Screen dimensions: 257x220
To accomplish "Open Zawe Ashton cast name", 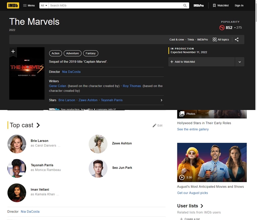I will point(122,143).
